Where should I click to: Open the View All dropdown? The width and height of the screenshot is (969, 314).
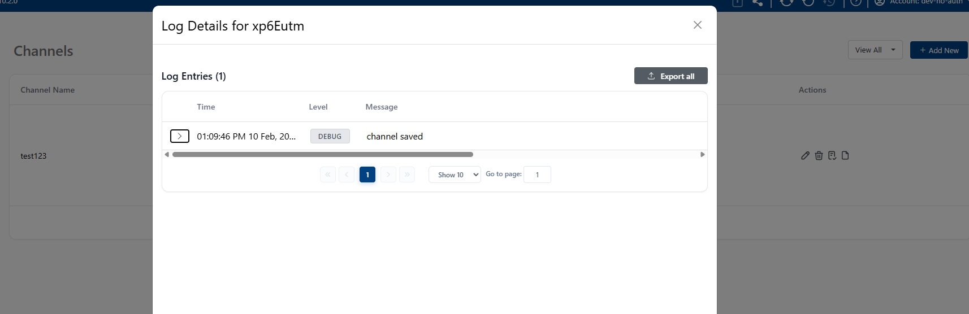[x=875, y=50]
